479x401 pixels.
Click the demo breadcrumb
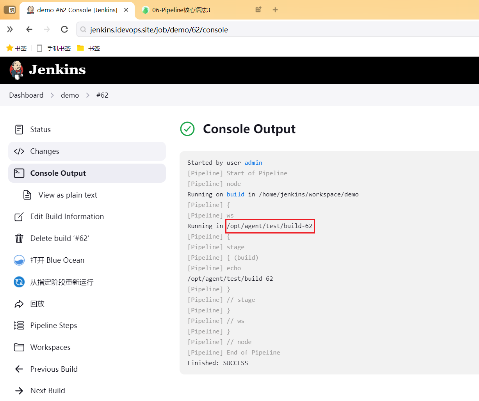(x=70, y=95)
